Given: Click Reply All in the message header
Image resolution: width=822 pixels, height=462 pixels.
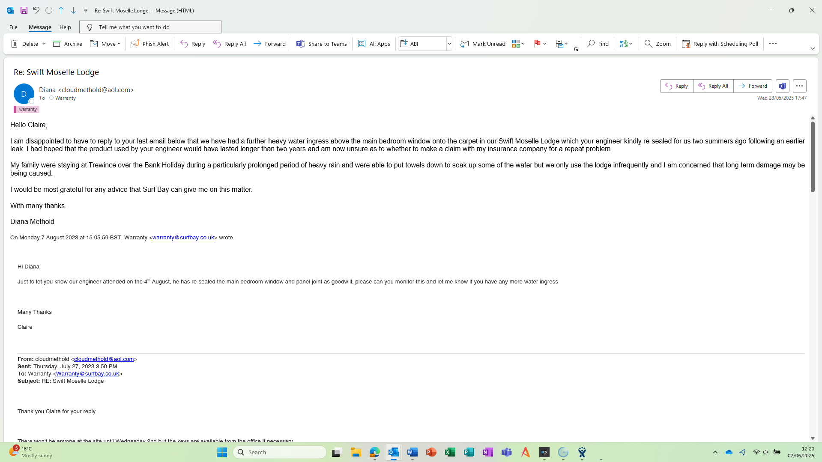Looking at the screenshot, I should 713,86.
